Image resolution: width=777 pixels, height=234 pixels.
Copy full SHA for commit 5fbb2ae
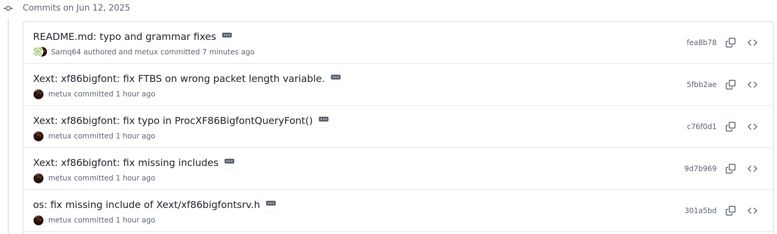click(x=731, y=85)
